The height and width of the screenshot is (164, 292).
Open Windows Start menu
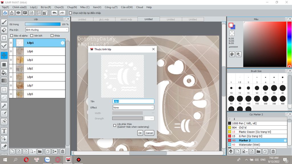(5, 160)
